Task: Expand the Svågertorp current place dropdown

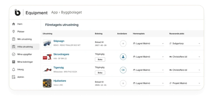Action: click(x=185, y=44)
